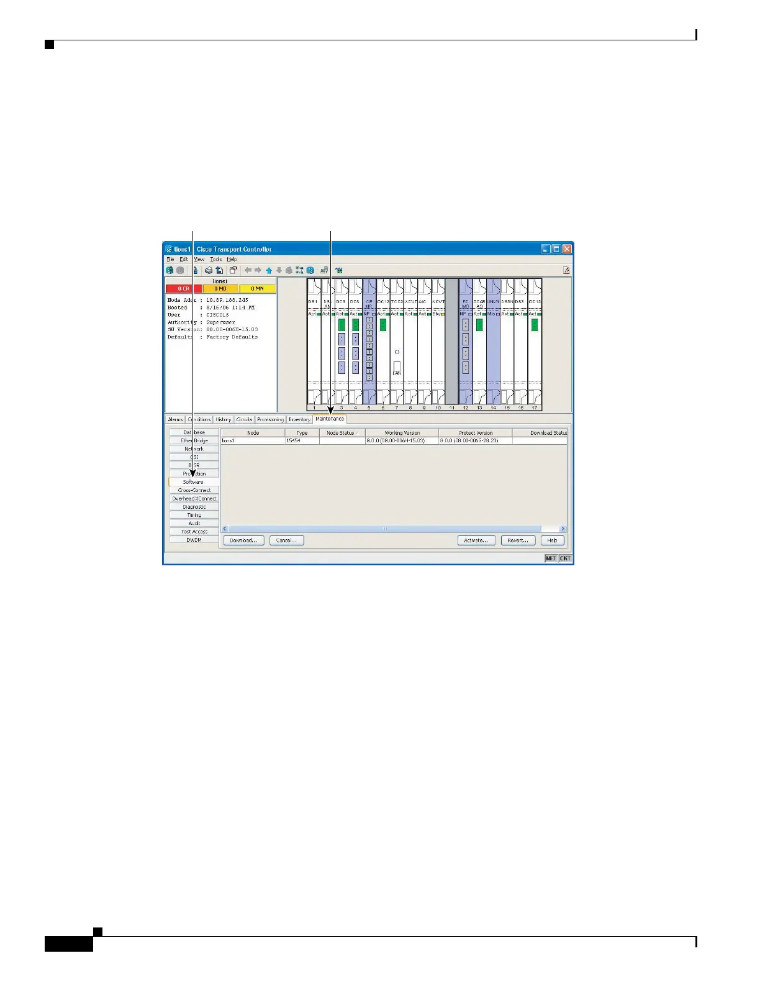The height and width of the screenshot is (984, 760).
Task: Click the gray circle icon beside first globe
Action: [x=180, y=270]
